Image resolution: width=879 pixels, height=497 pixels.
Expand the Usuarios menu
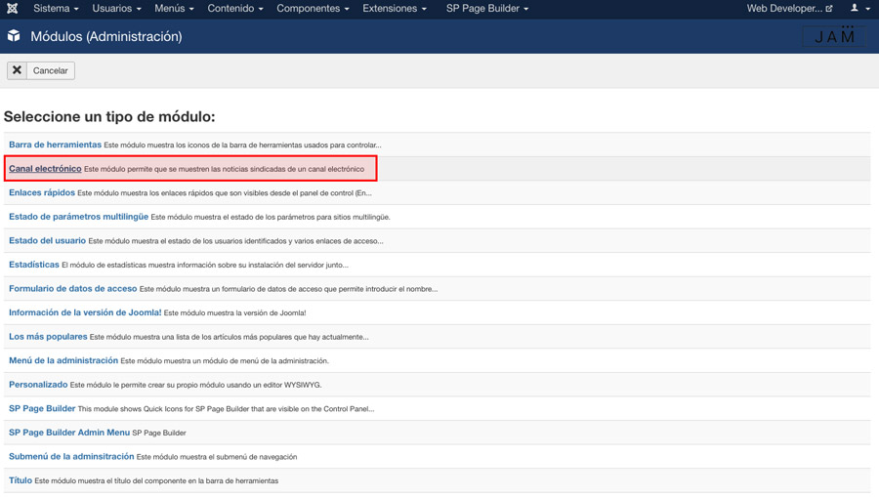coord(116,9)
